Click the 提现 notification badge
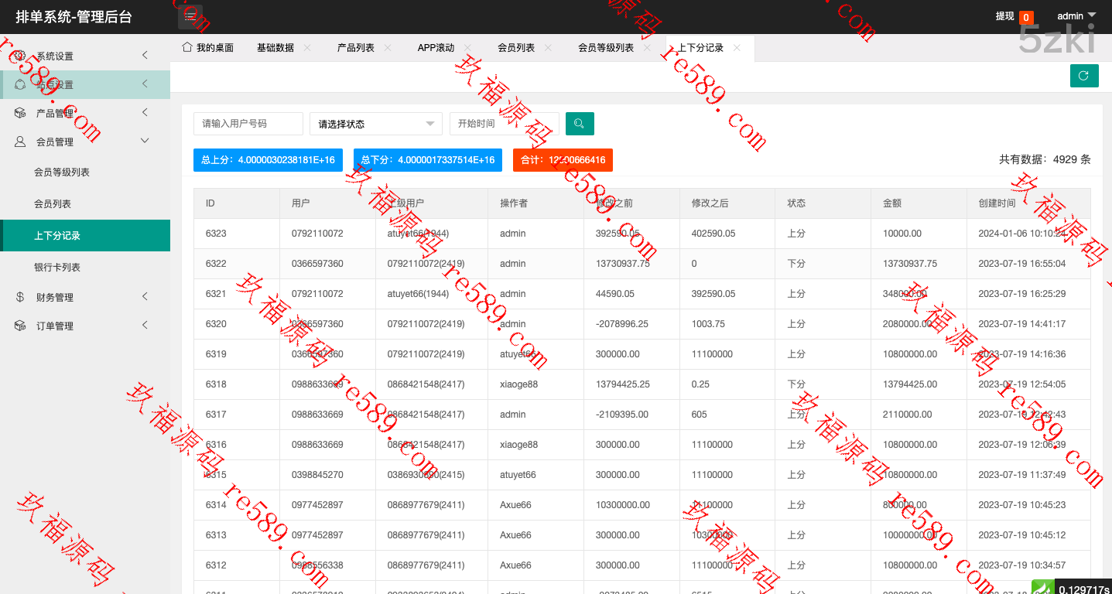This screenshot has width=1112, height=594. [x=1025, y=18]
